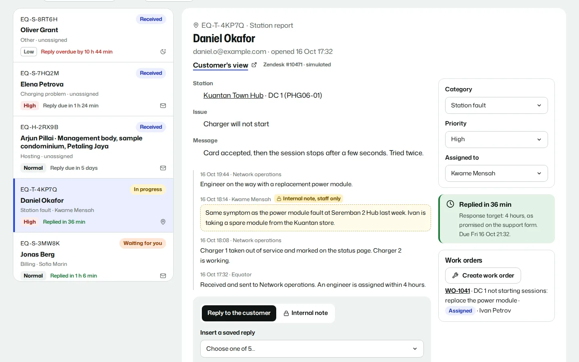
Task: Open the Category dropdown showing Station fault
Action: tap(496, 105)
